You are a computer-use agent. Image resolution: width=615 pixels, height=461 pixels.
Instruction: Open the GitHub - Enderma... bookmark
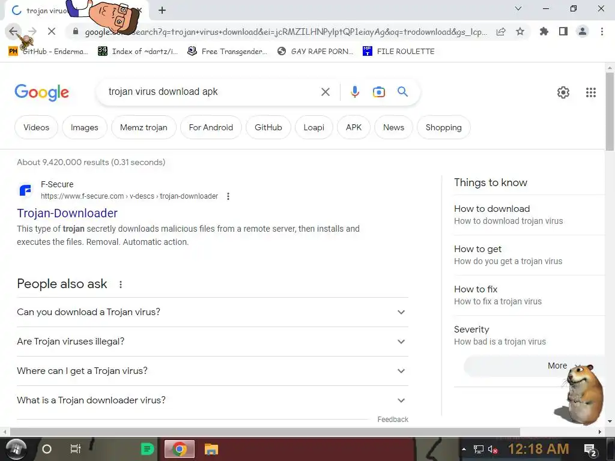[48, 52]
